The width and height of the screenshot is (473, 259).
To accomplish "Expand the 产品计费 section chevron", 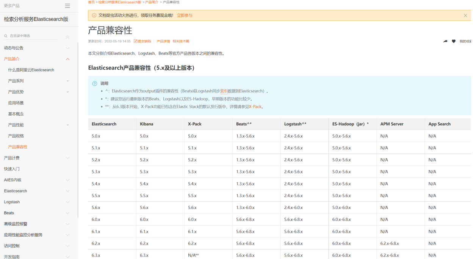I will 68,158.
